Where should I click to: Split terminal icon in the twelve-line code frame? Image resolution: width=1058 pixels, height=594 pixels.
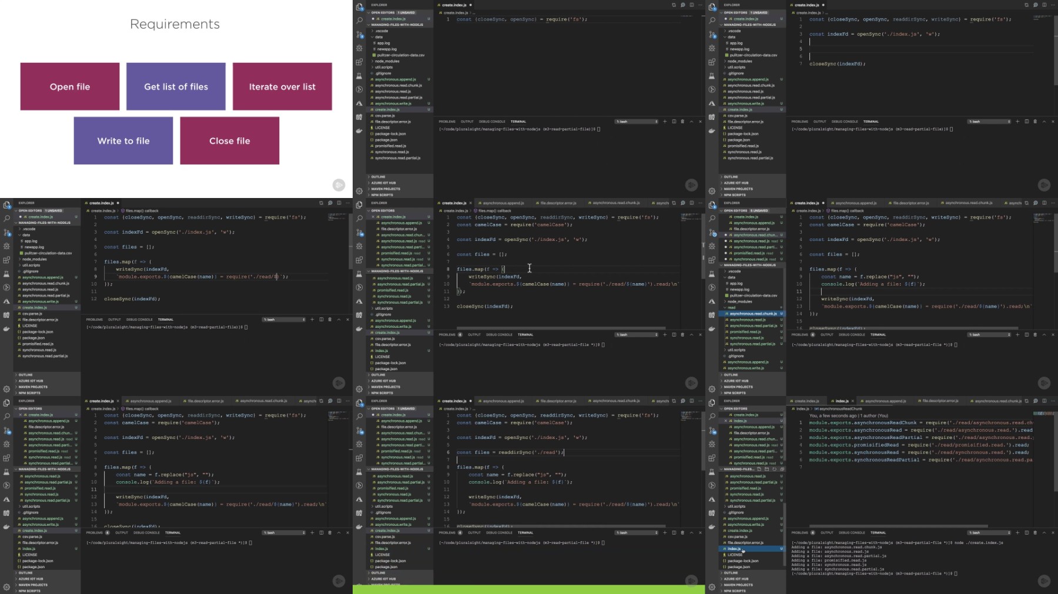pyautogui.click(x=321, y=320)
